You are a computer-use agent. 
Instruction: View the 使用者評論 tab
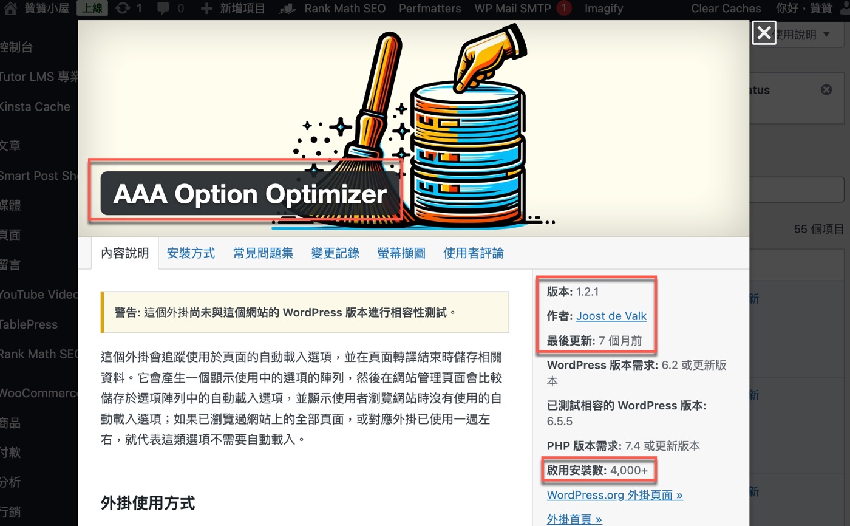click(474, 253)
